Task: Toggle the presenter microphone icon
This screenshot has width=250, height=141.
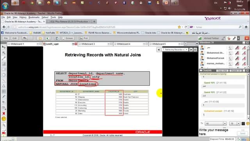Action: [234, 38]
